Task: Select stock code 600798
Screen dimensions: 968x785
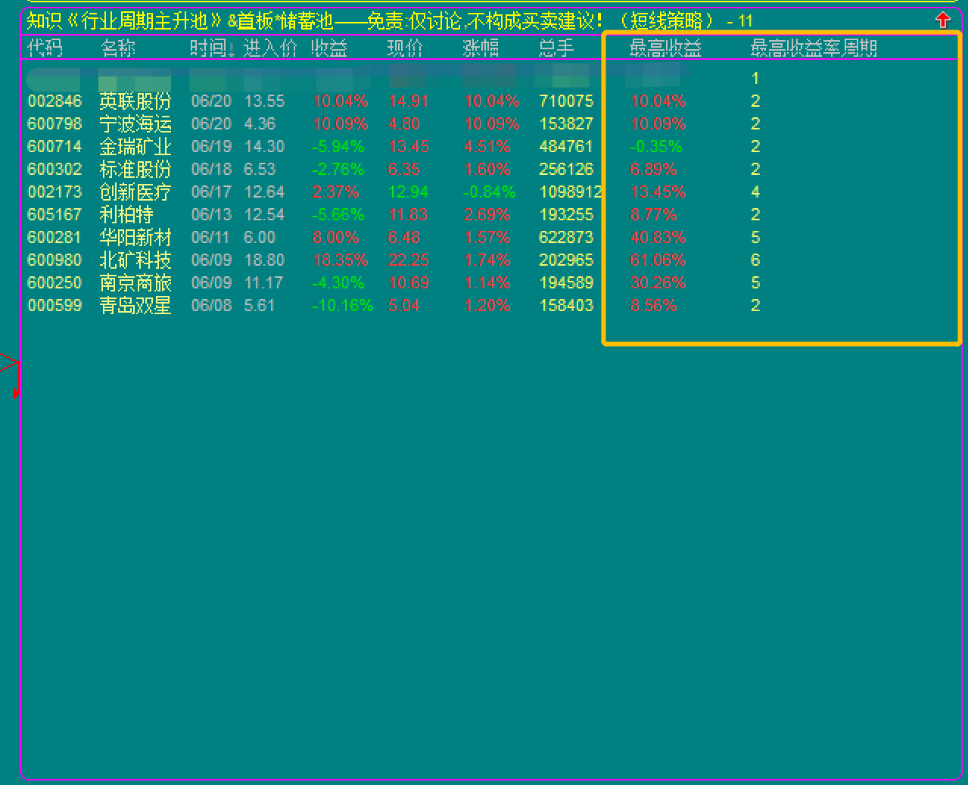Action: (54, 124)
